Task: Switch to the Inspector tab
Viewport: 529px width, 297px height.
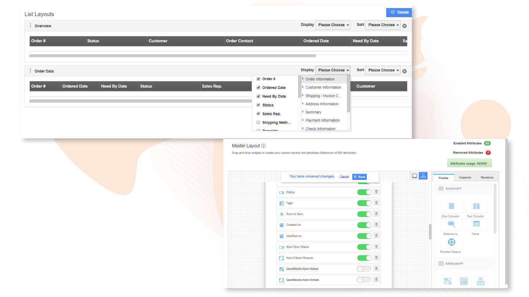Action: pyautogui.click(x=465, y=178)
